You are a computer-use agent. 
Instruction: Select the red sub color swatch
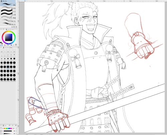pos(2,43)
